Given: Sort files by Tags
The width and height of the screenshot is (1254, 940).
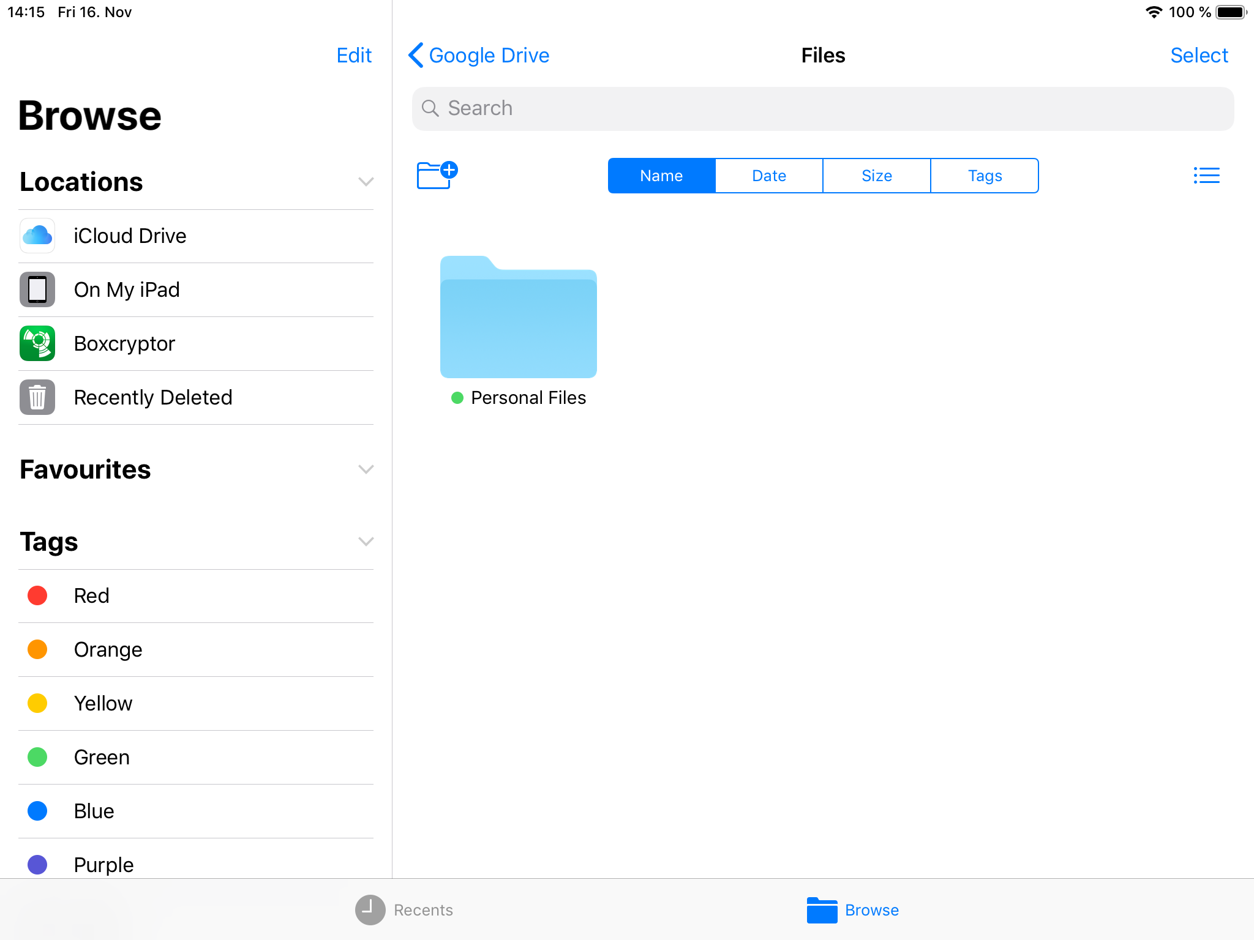Looking at the screenshot, I should coord(985,176).
